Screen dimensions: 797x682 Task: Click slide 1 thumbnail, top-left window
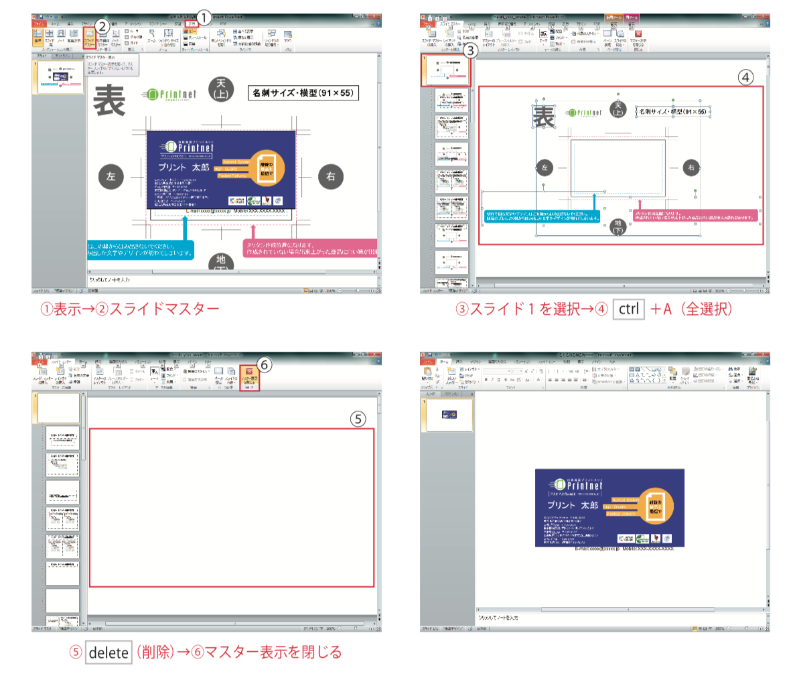click(x=60, y=77)
